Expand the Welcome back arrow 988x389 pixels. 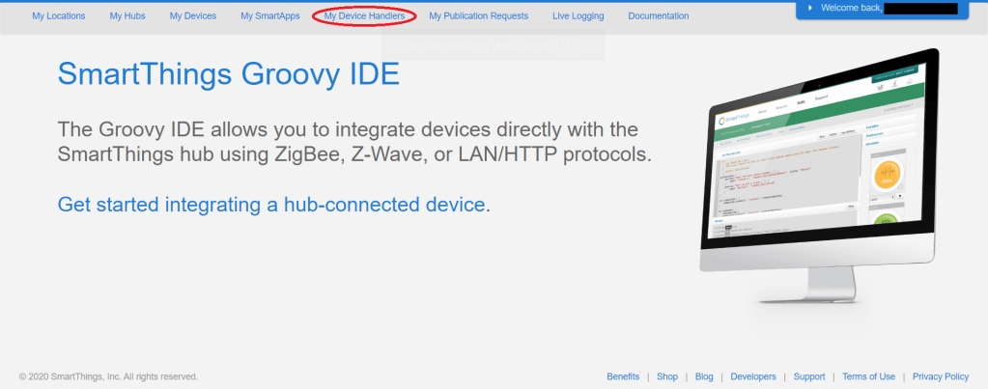coord(809,8)
